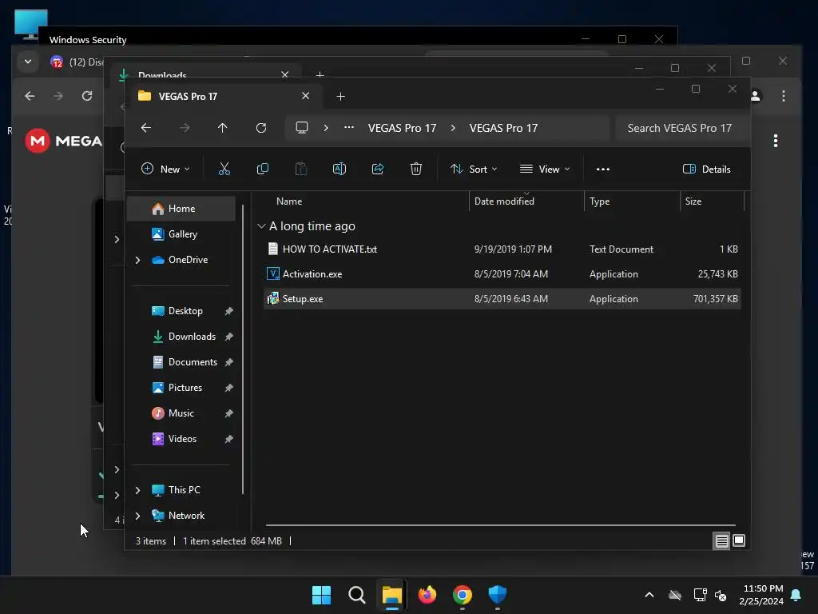
Task: Click the Share icon in the toolbar
Action: tap(378, 169)
